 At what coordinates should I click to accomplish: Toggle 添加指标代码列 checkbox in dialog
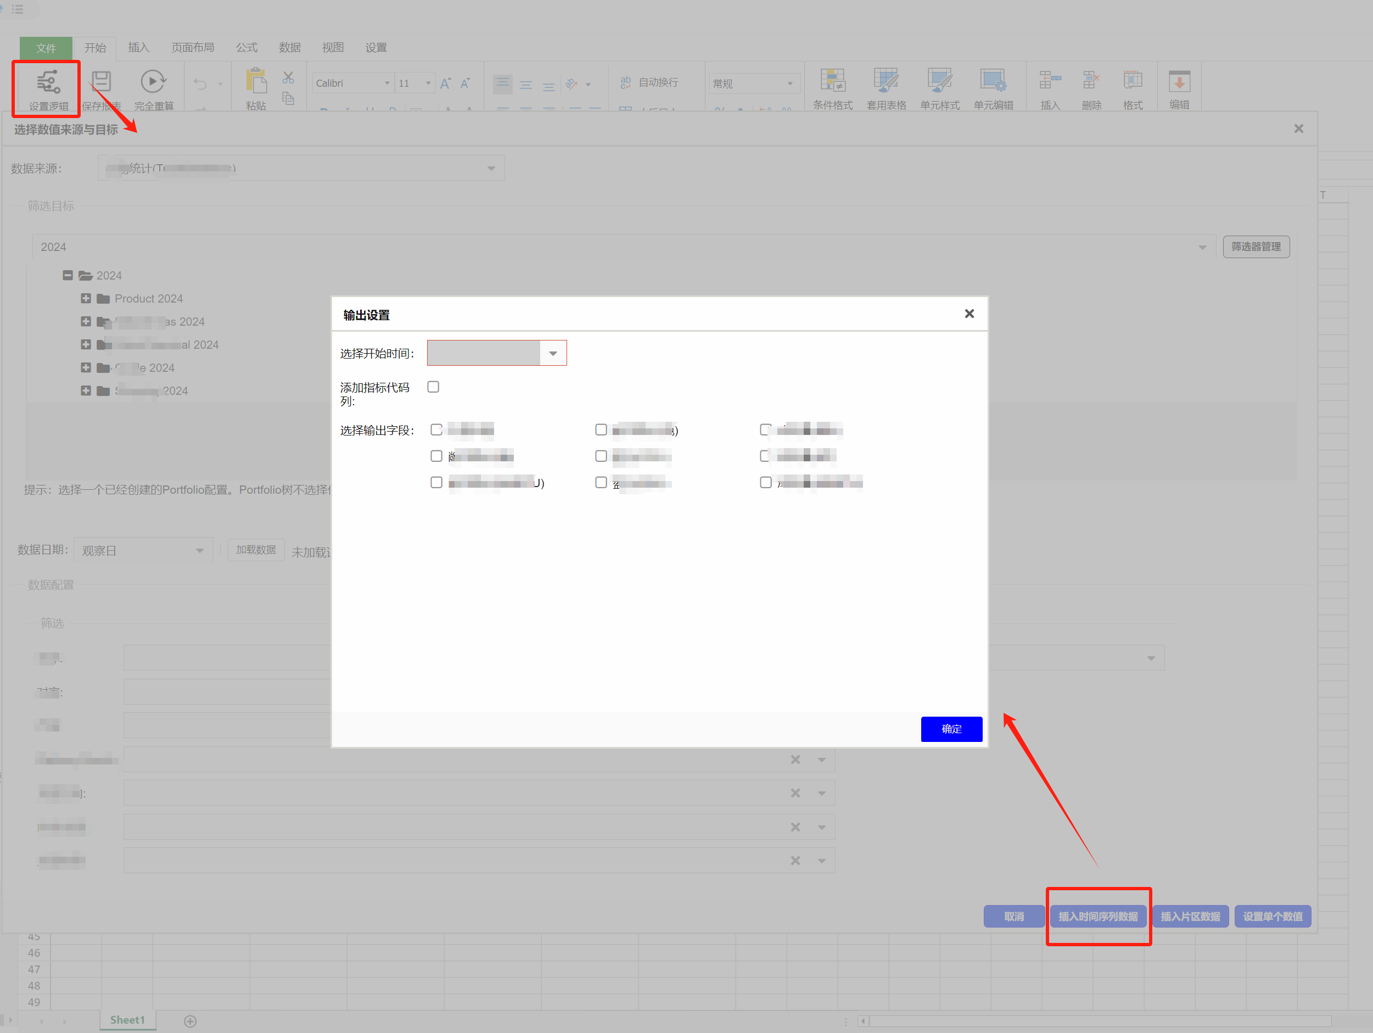(434, 386)
